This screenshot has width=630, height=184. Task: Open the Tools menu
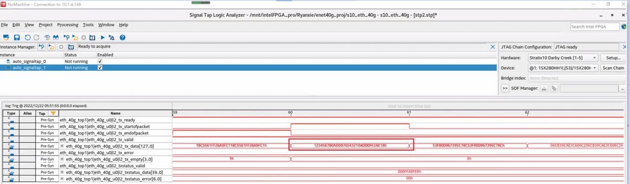[88, 25]
